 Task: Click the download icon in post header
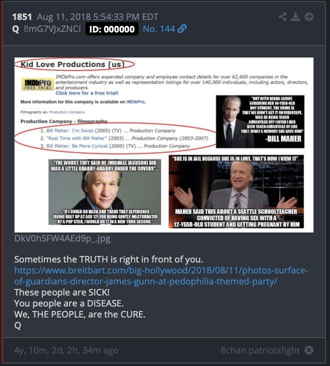click(295, 16)
